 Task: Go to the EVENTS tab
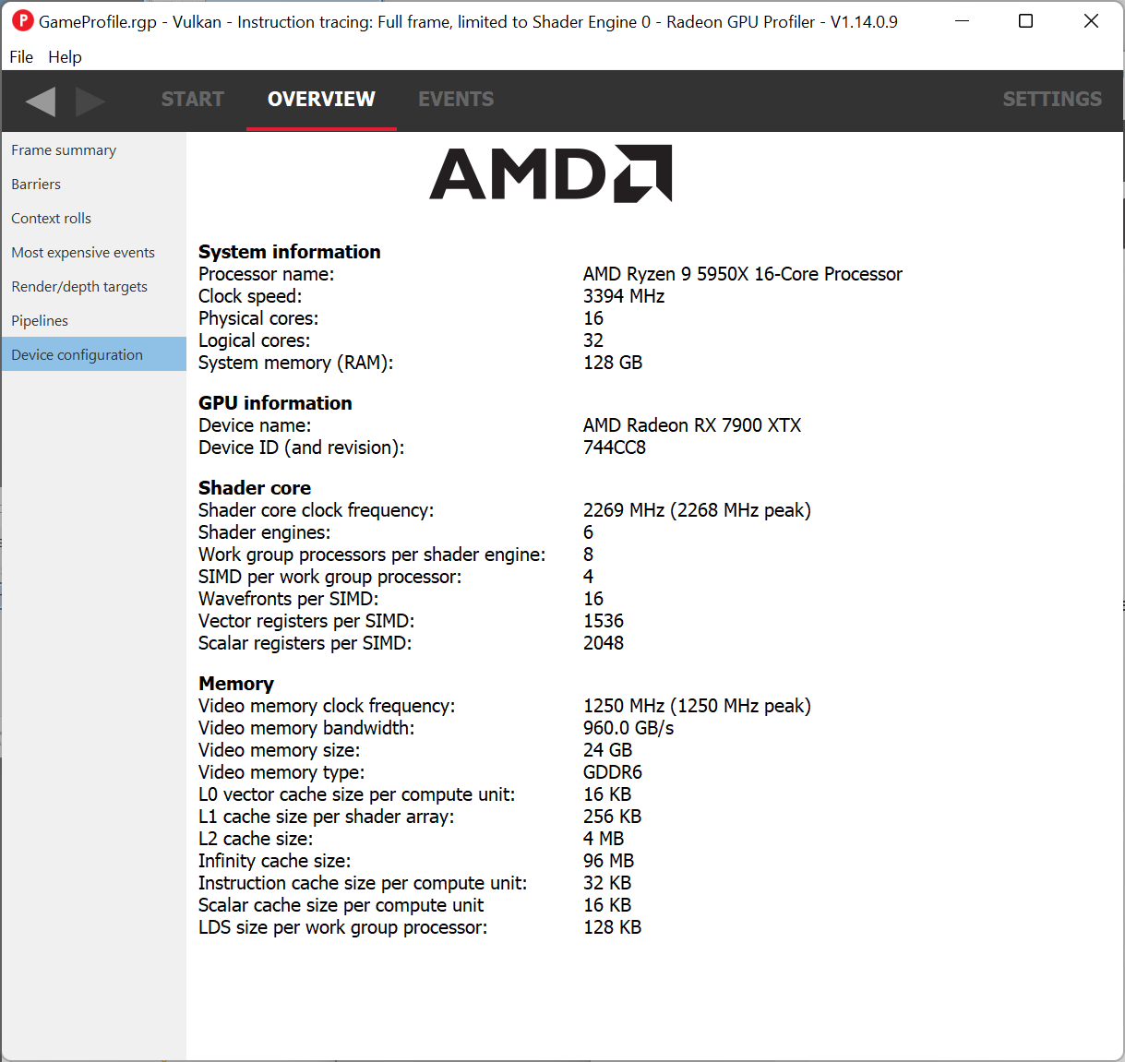(456, 100)
